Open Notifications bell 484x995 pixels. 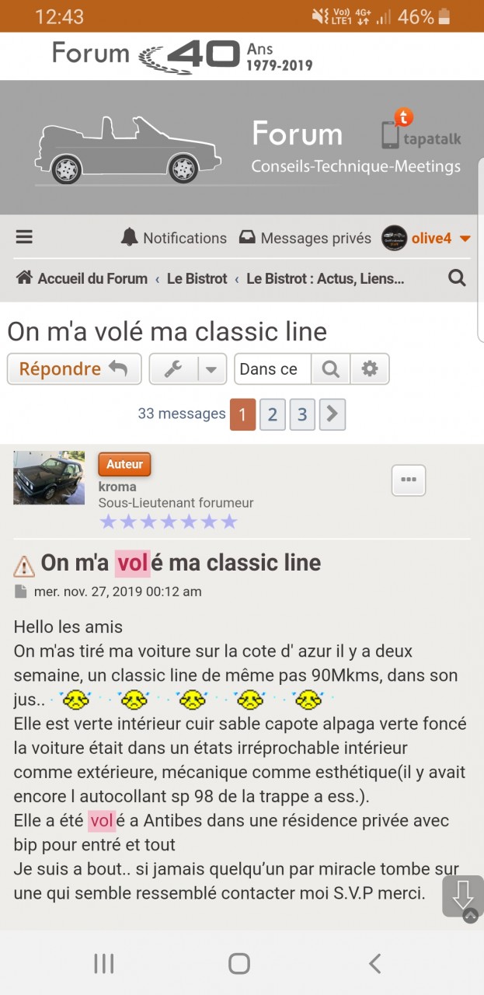point(173,238)
